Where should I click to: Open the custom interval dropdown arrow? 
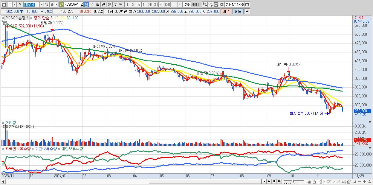click(x=180, y=4)
